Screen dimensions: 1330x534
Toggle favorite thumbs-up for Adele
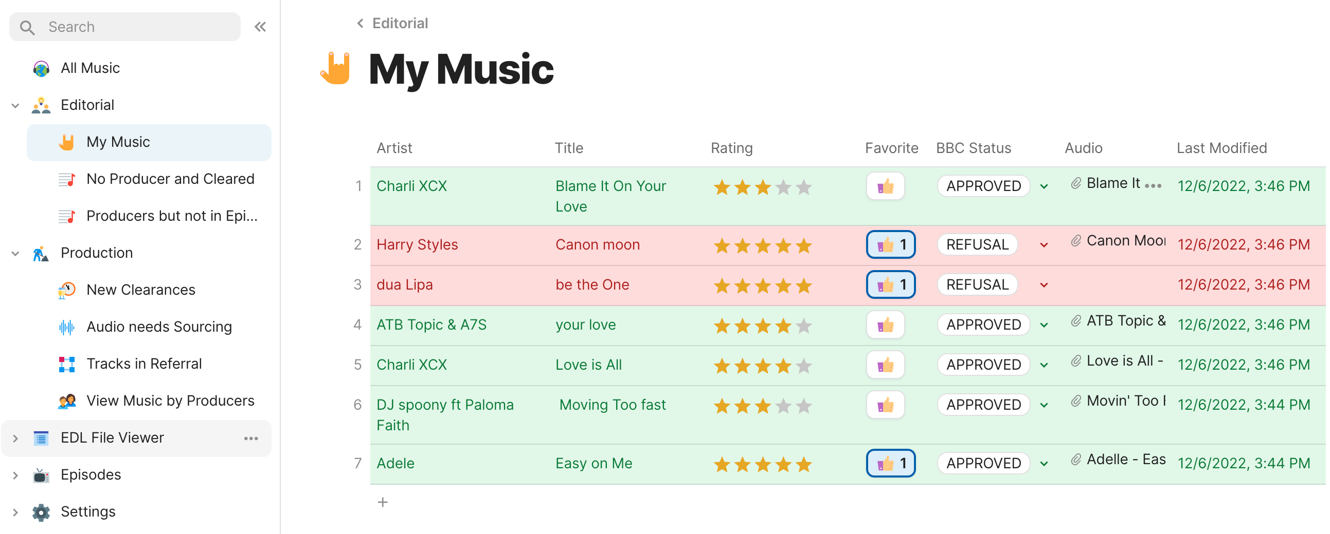point(891,463)
